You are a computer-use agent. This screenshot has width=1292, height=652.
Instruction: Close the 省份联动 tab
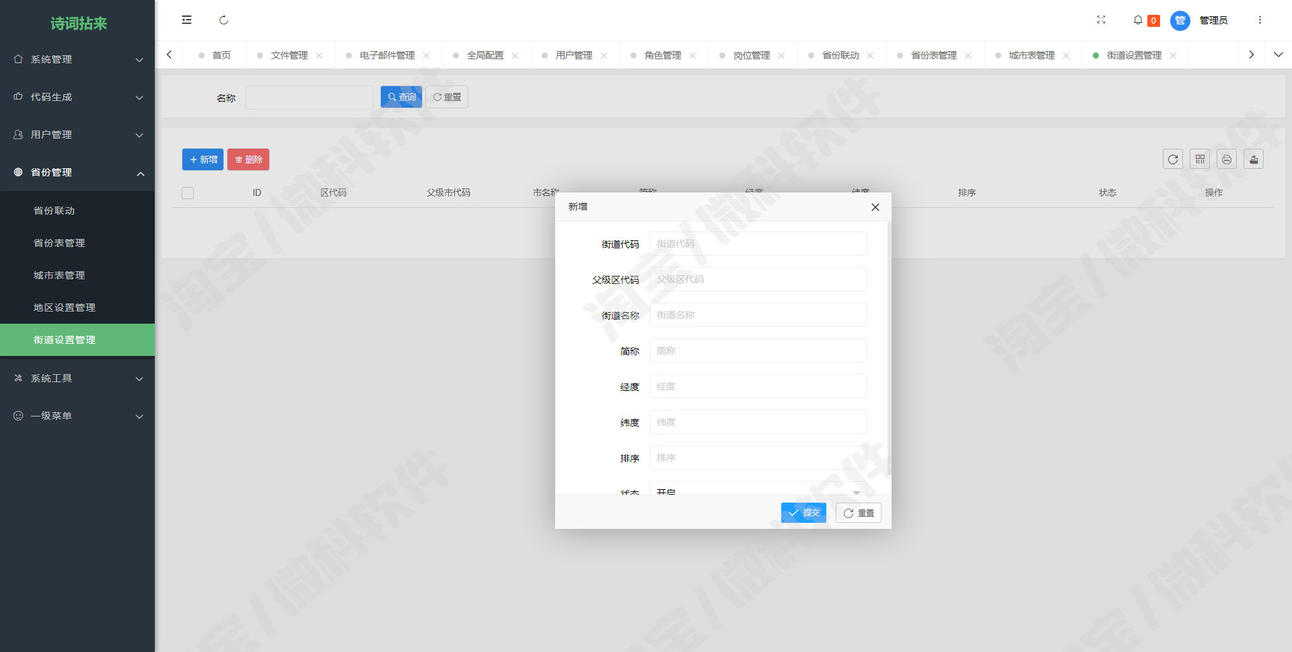870,56
